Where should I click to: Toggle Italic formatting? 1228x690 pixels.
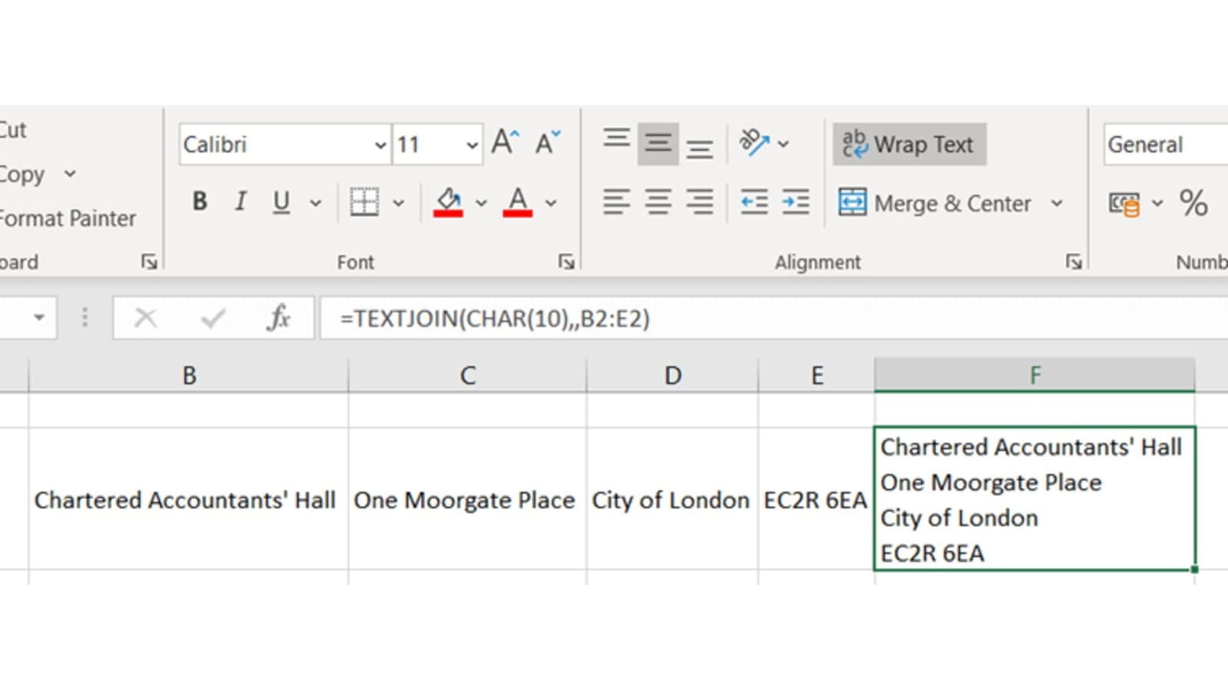pyautogui.click(x=240, y=202)
